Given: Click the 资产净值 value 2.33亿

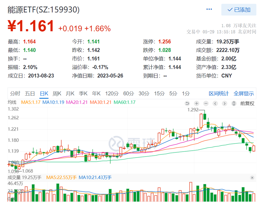Looking at the screenshot, I should (x=229, y=67).
